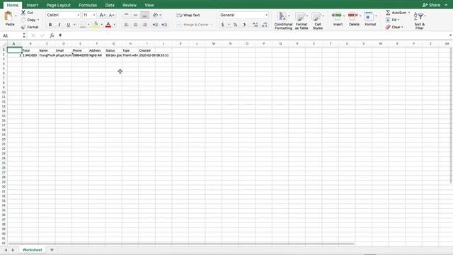Open Cell Styles gallery

(318, 21)
